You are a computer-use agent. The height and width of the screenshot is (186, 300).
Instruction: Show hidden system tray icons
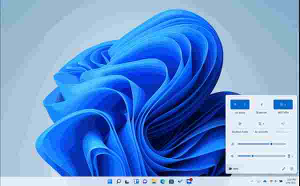pos(252,181)
